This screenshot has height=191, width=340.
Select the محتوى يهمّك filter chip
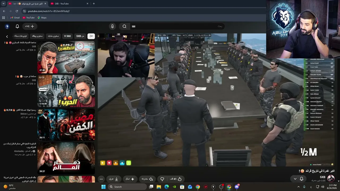tap(37, 36)
